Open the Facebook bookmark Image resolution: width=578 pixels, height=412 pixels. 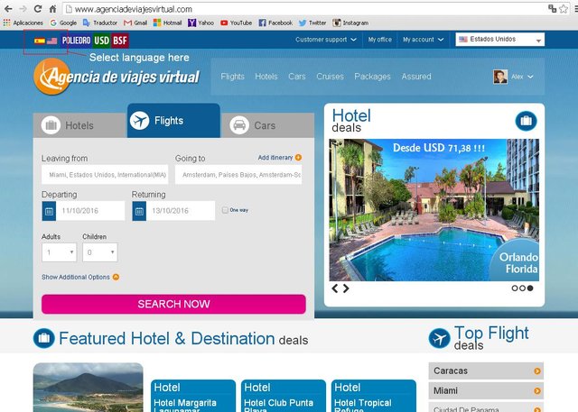(x=275, y=23)
